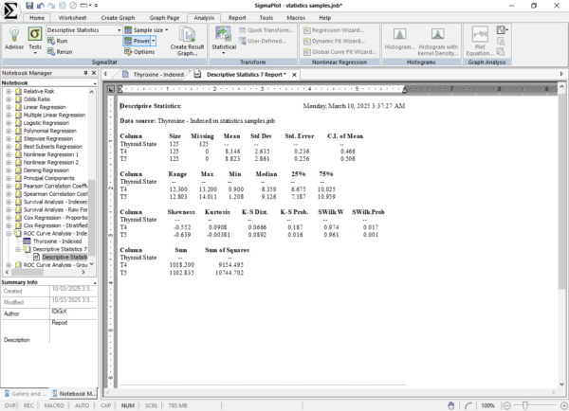Adjust the zoom slider in status bar

click(524, 405)
